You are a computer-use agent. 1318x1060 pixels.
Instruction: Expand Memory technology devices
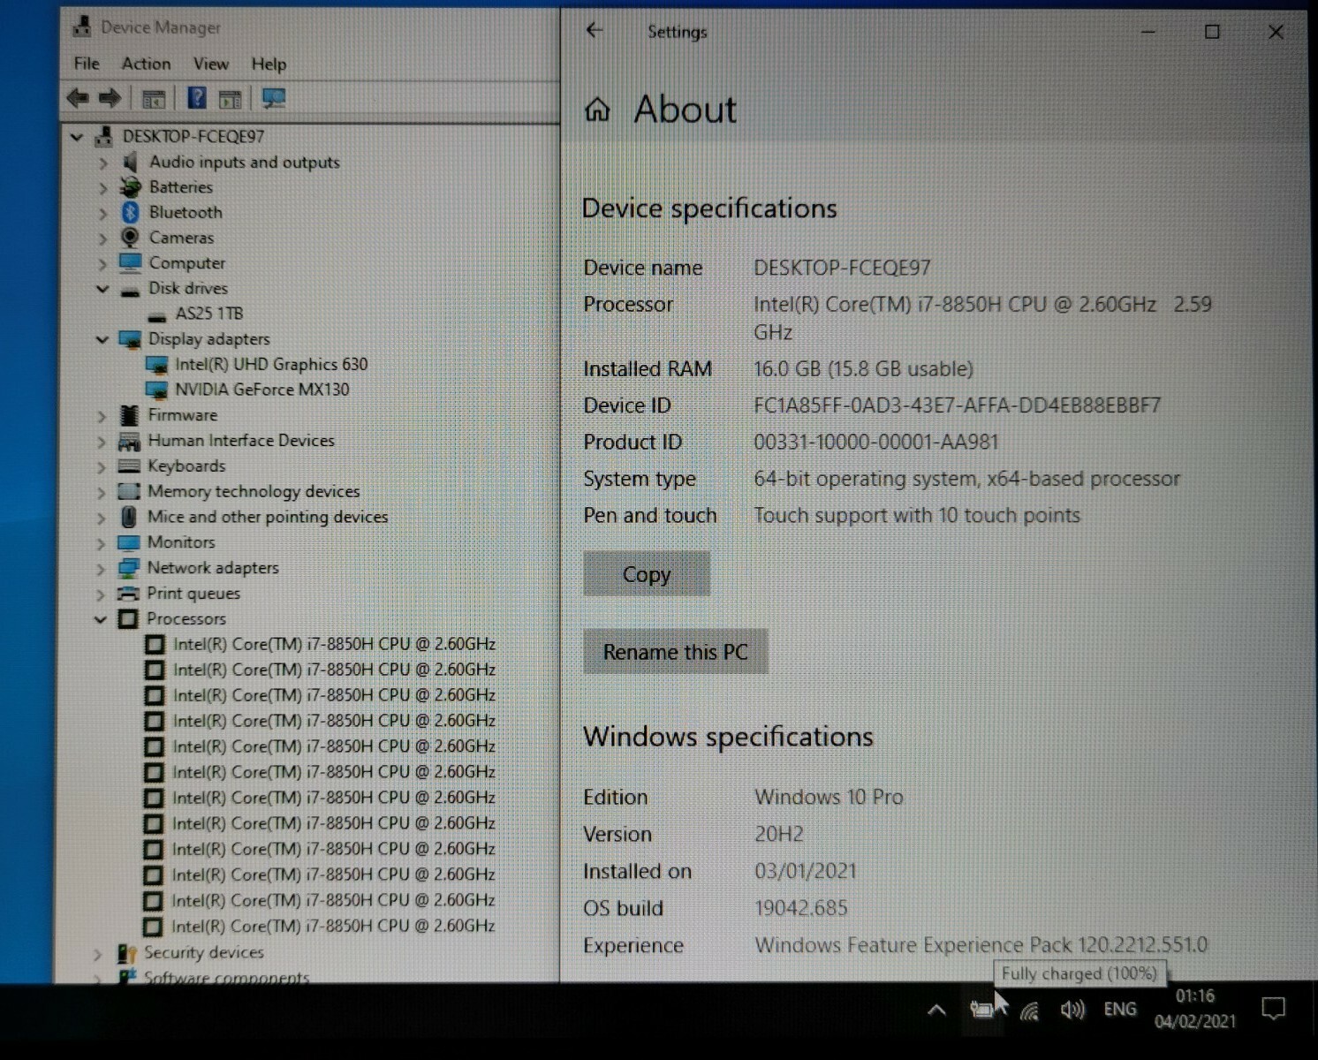pos(102,492)
